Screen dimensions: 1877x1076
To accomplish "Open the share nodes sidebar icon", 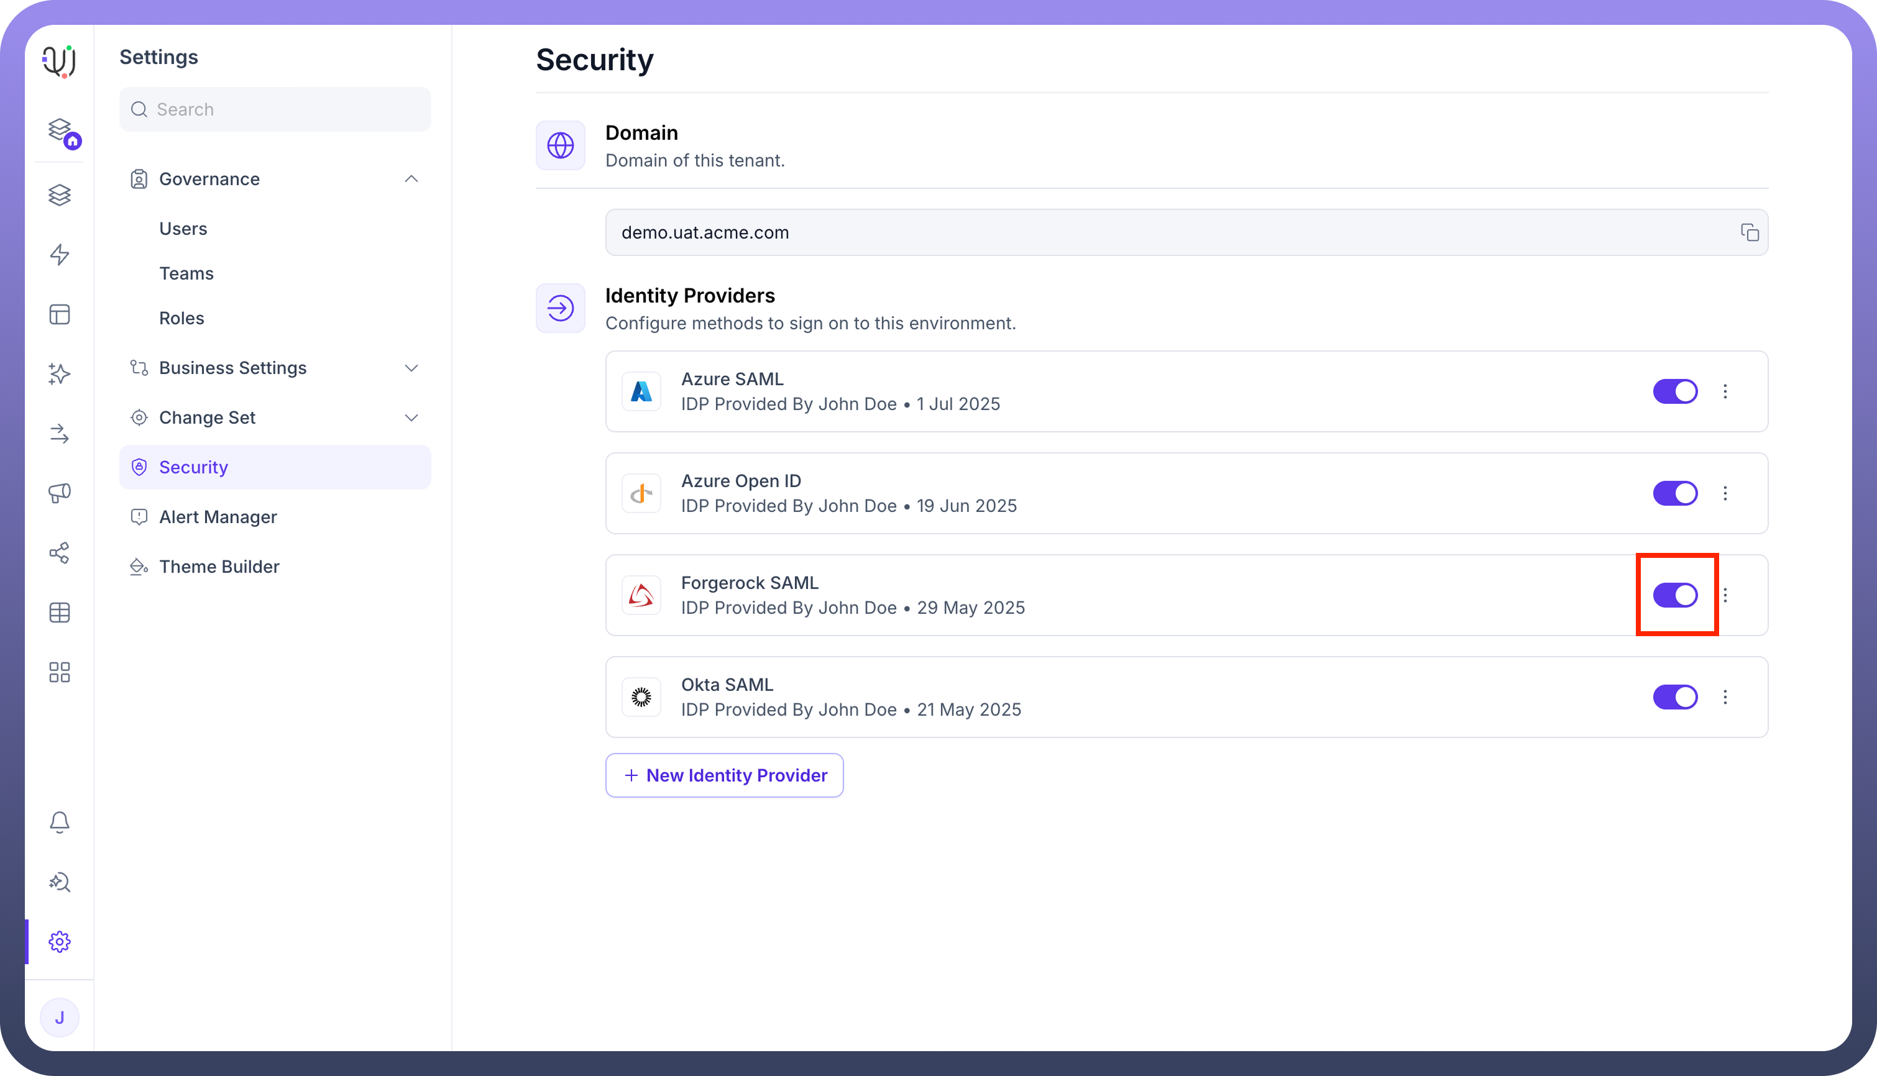I will coord(59,553).
